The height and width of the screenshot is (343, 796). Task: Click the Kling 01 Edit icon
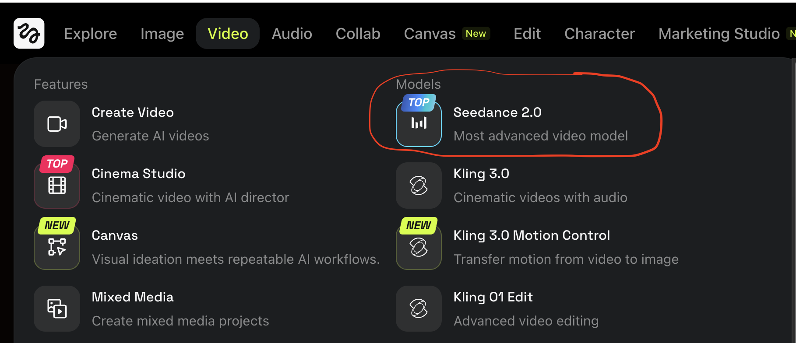pyautogui.click(x=419, y=308)
